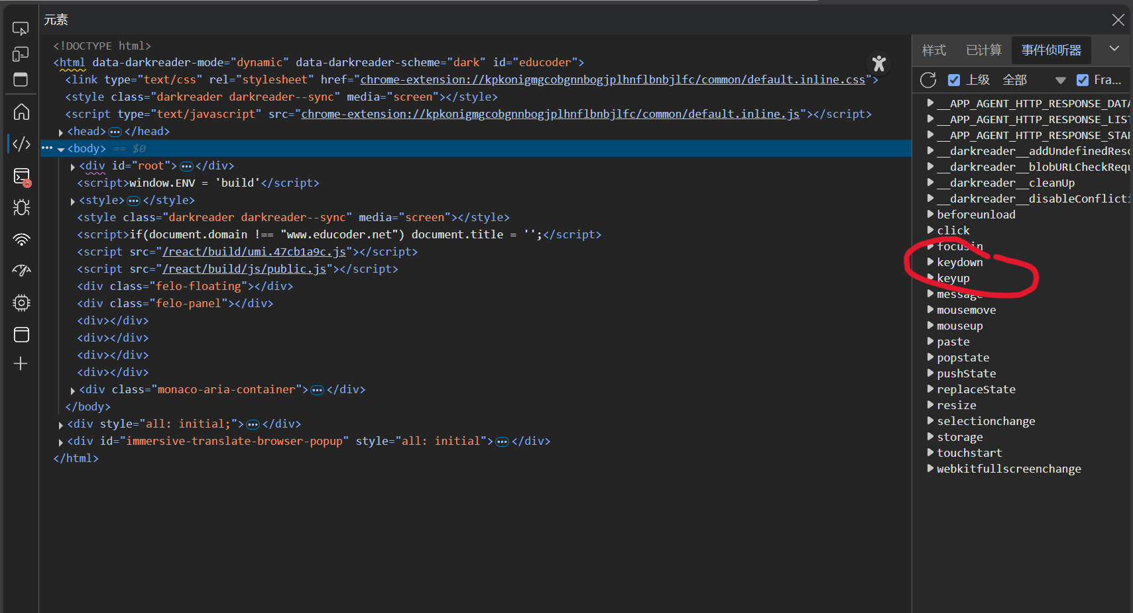This screenshot has height=613, width=1133.
Task: Expand the storage listener entry
Action: tap(930, 437)
